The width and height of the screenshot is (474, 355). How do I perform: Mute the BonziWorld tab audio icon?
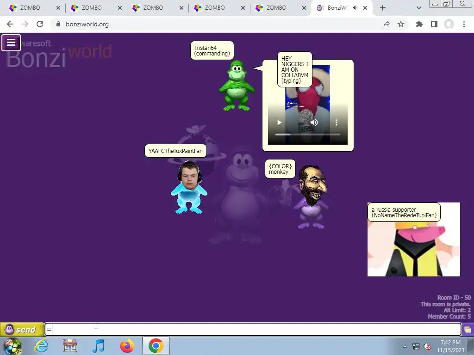355,8
